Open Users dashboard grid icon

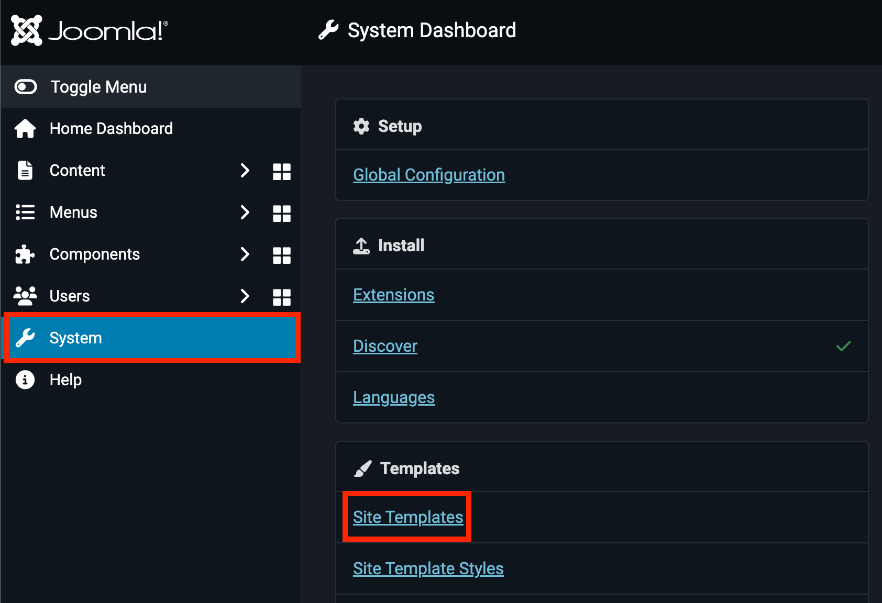[x=282, y=297]
